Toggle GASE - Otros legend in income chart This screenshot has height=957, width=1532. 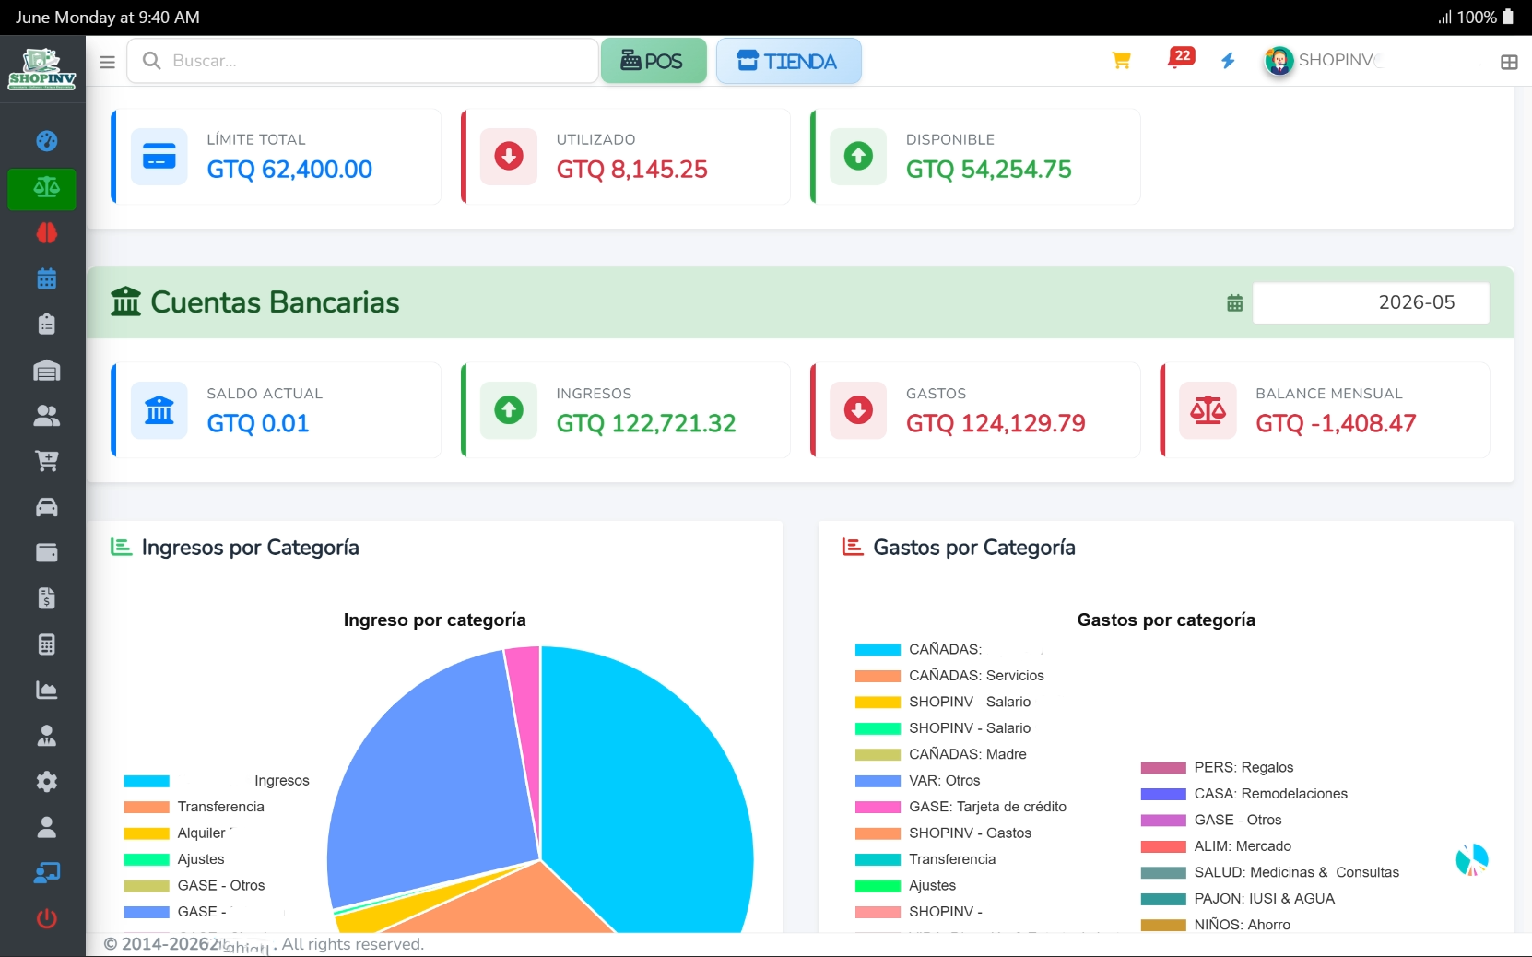pos(194,886)
